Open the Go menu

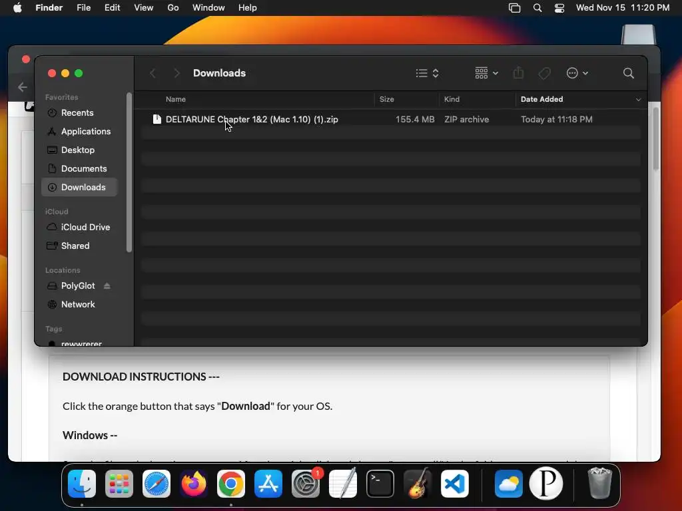coord(173,8)
